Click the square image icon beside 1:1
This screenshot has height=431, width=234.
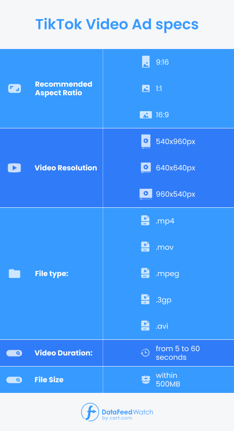[x=146, y=88]
